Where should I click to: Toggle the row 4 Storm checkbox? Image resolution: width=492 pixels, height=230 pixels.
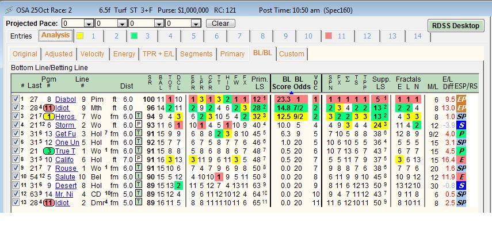pos(16,125)
